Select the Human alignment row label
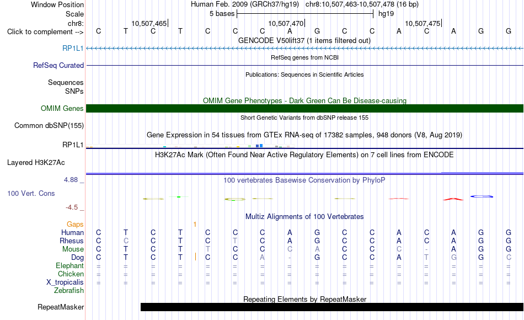Image resolution: width=524 pixels, height=320 pixels. click(72, 232)
